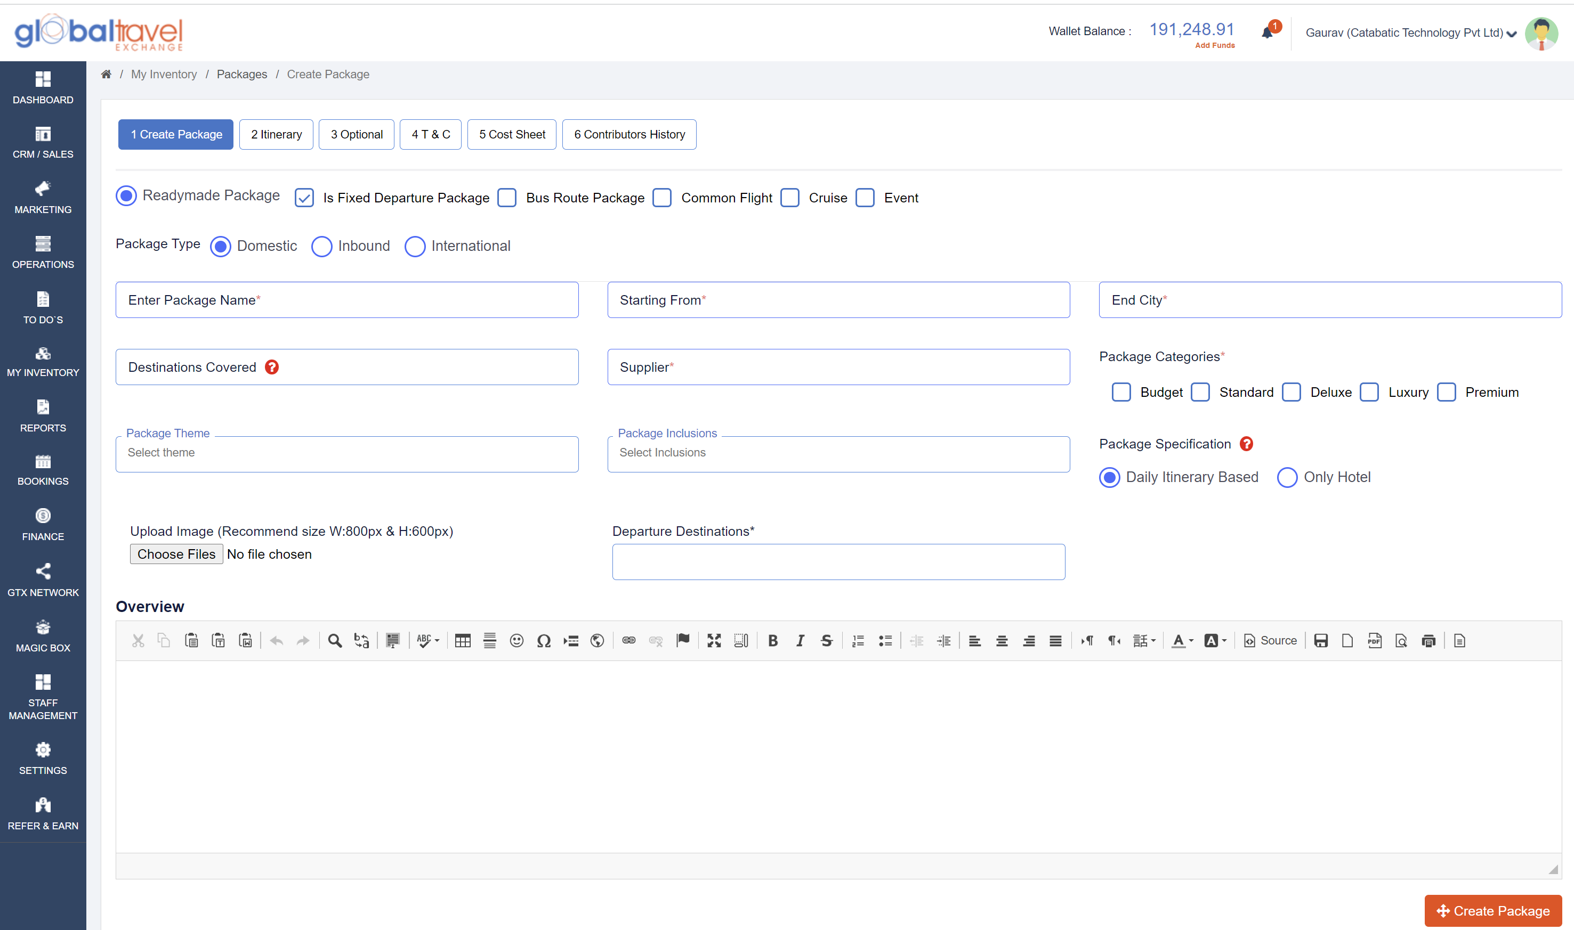Open the notification bell
The height and width of the screenshot is (930, 1574).
click(x=1268, y=32)
